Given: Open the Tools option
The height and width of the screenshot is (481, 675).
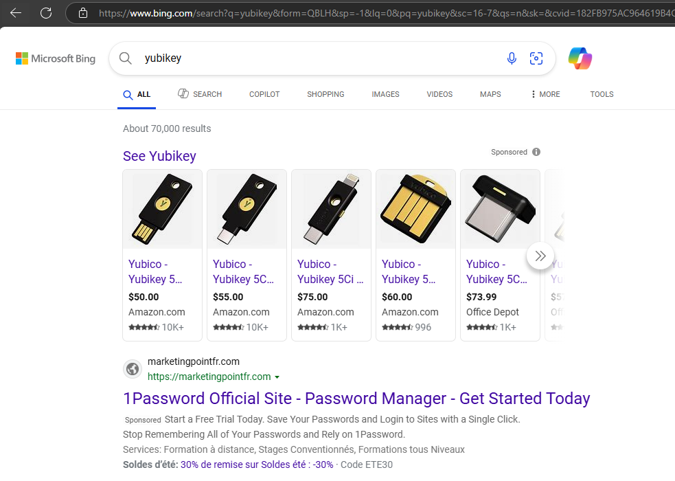Looking at the screenshot, I should (602, 94).
